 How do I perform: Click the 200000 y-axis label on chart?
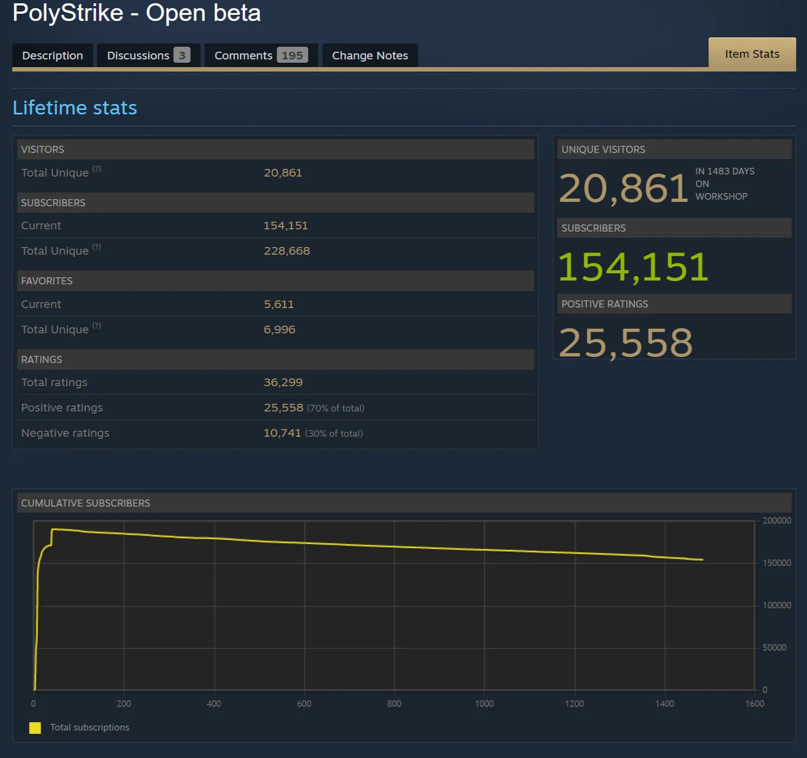tap(777, 520)
